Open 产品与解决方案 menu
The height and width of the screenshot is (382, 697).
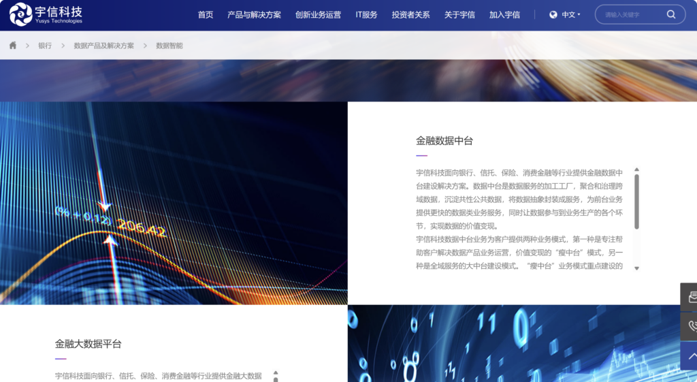coord(255,15)
